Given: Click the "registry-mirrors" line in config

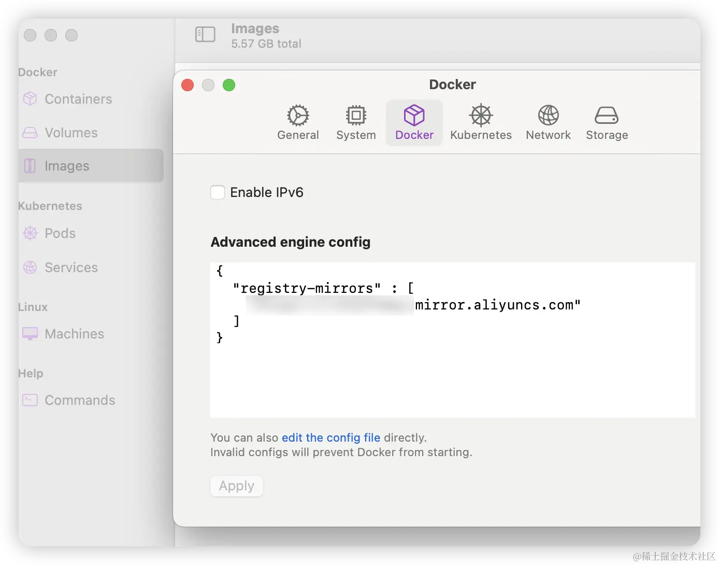Looking at the screenshot, I should [323, 288].
